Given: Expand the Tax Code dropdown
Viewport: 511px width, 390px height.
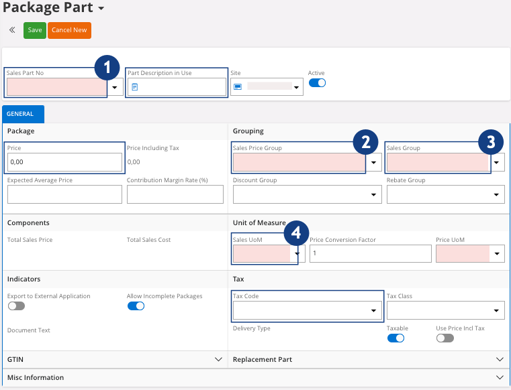Looking at the screenshot, I should pos(373,311).
